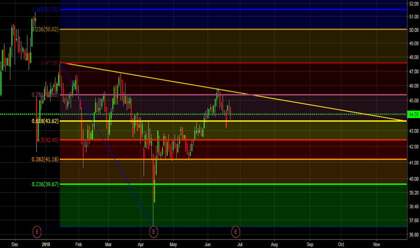The height and width of the screenshot is (248, 420).
Task: Click the Fibonacci label 0.5(42.40)
Action: click(47, 140)
